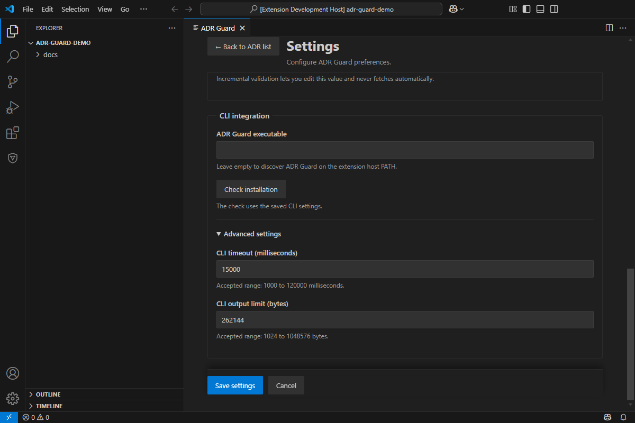This screenshot has height=423, width=635.
Task: Click the VS Code logo icon
Action: (10, 9)
